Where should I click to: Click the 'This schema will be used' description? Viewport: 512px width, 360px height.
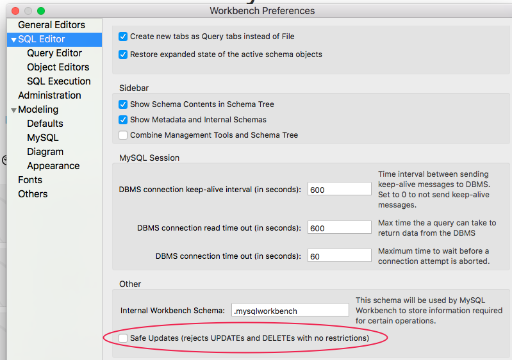[x=429, y=311]
